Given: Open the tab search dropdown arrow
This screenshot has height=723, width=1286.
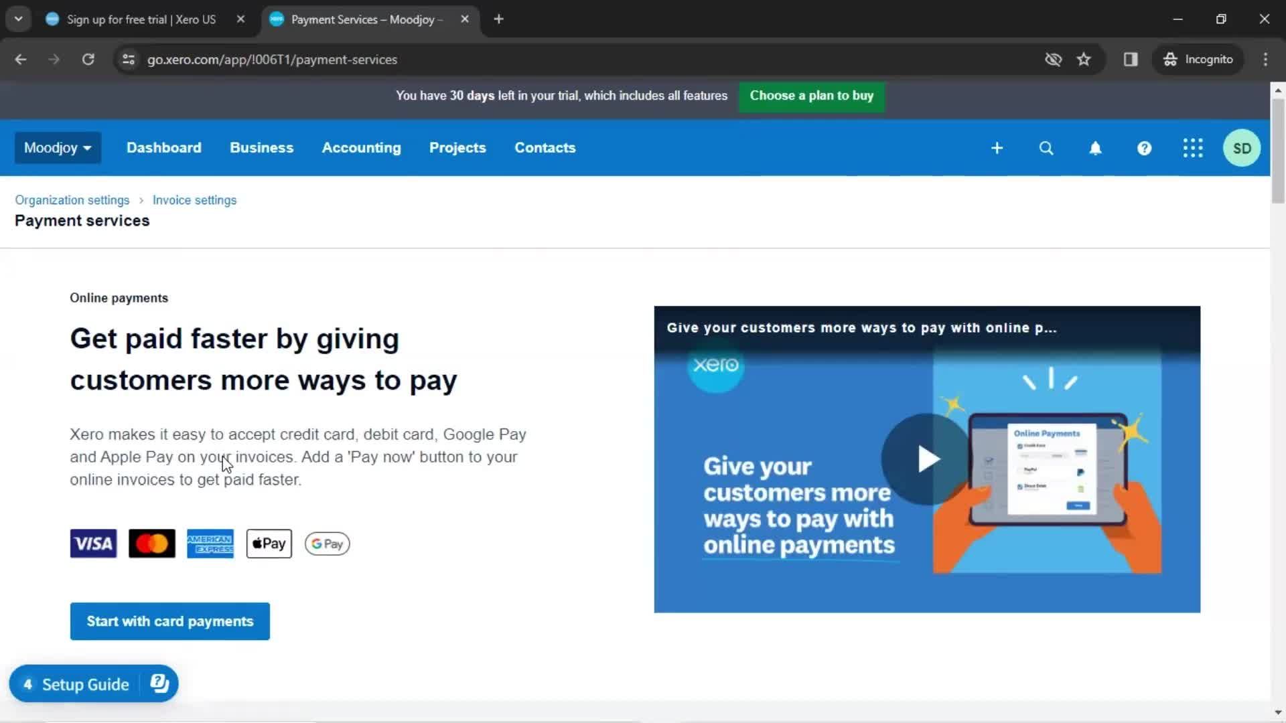Looking at the screenshot, I should [x=18, y=19].
